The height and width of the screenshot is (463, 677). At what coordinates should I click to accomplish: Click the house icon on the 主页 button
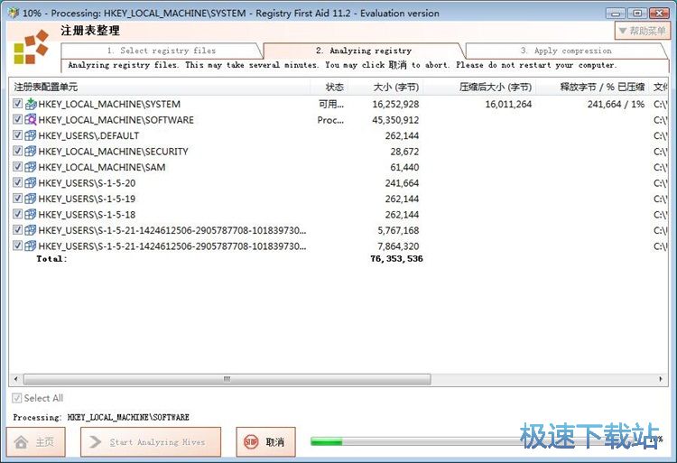click(21, 442)
